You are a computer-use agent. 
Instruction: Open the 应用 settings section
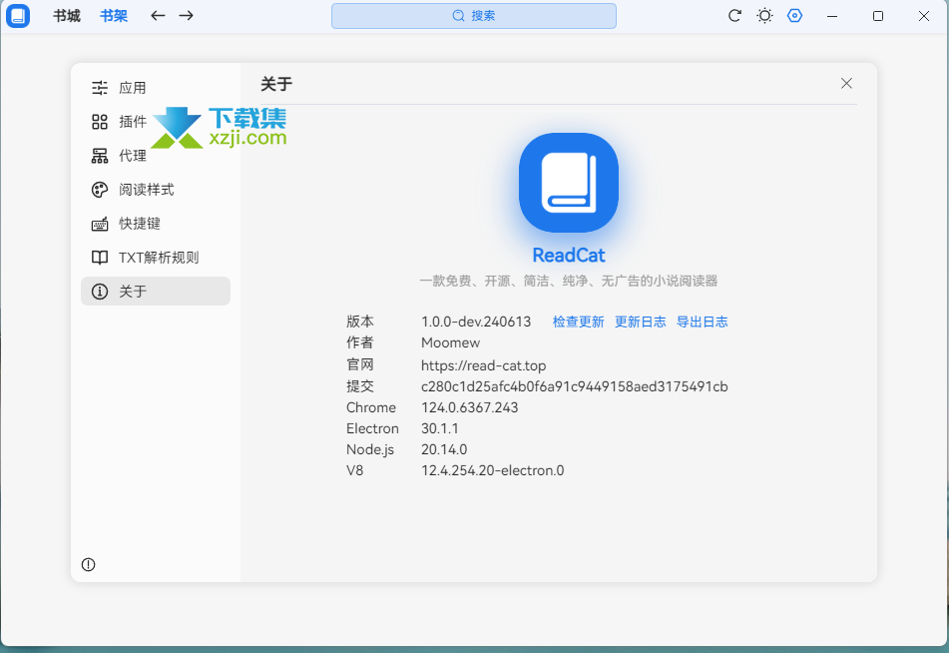(x=156, y=88)
